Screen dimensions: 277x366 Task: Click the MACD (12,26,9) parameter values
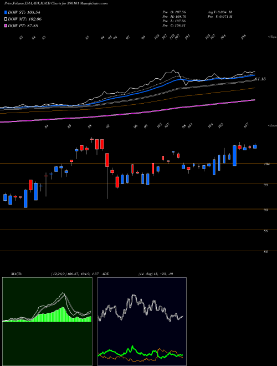click(75, 274)
